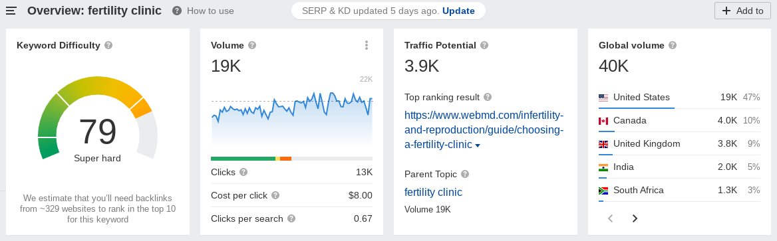Click the Global volume help icon
Screen dimensions: 777x241
(x=673, y=45)
